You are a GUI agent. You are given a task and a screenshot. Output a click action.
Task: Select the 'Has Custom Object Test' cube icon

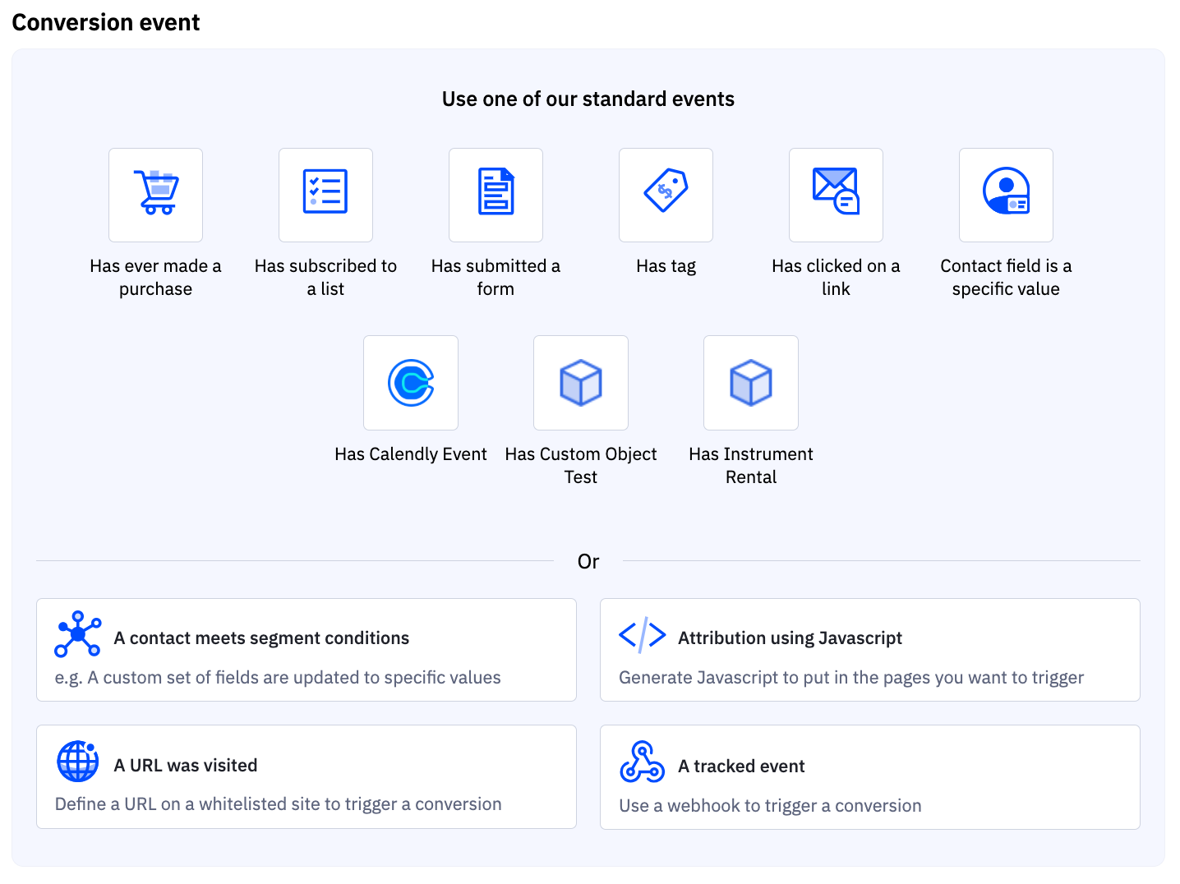pyautogui.click(x=581, y=383)
